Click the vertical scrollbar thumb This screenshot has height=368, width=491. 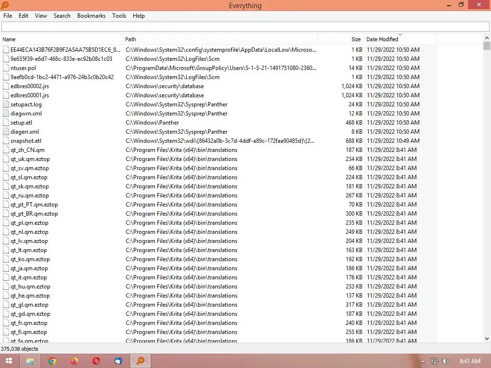tap(487, 46)
